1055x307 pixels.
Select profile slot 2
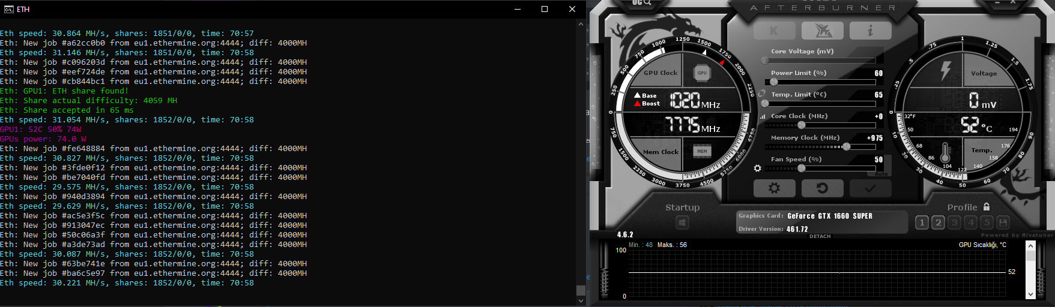939,222
